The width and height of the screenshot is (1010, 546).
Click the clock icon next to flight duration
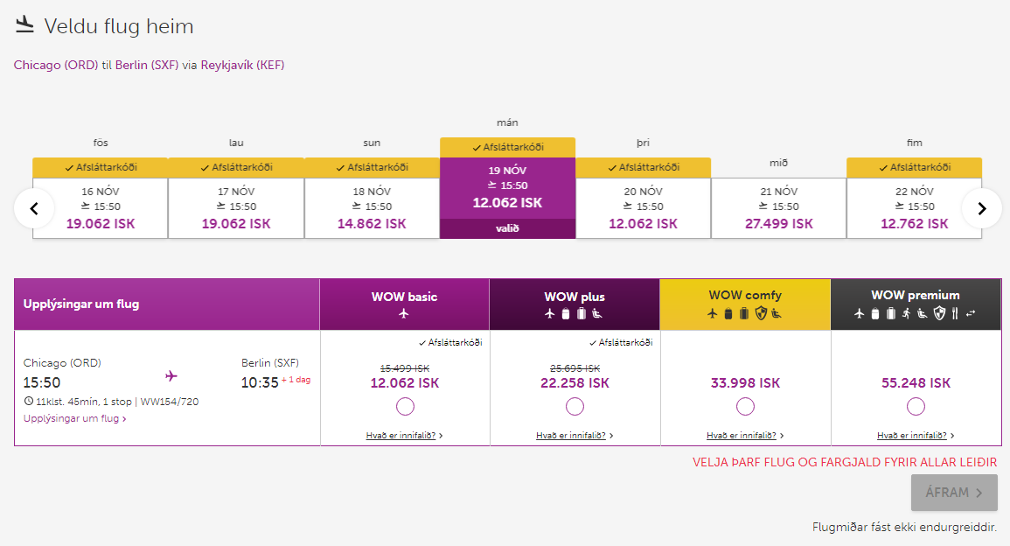coord(29,402)
